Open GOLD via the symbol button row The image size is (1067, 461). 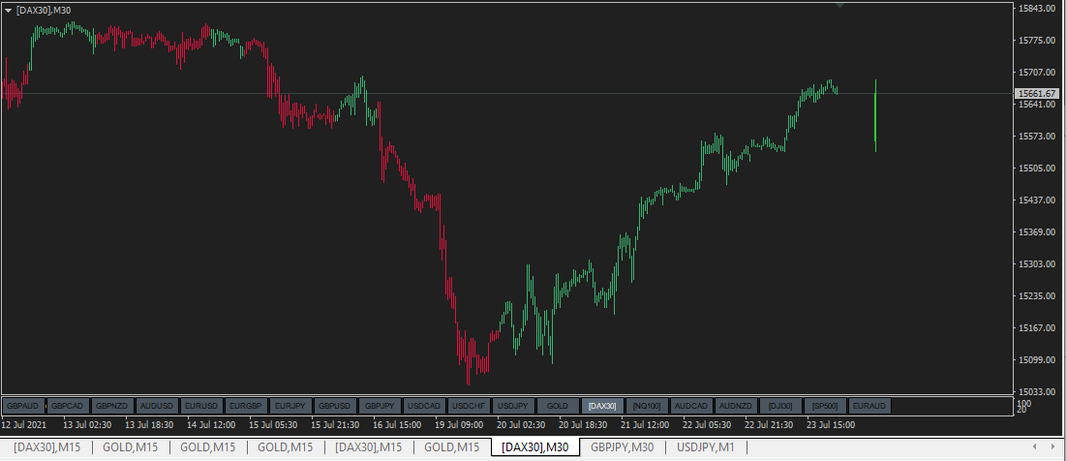(558, 406)
